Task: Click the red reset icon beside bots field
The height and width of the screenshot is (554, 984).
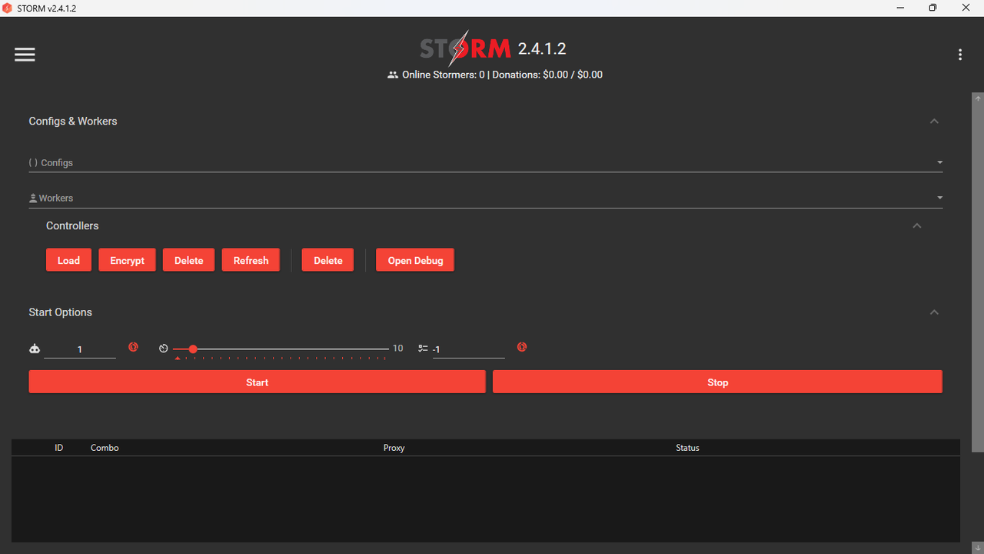Action: click(133, 347)
